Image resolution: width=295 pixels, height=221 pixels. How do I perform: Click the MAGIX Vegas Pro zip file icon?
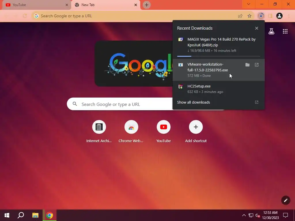click(181, 39)
